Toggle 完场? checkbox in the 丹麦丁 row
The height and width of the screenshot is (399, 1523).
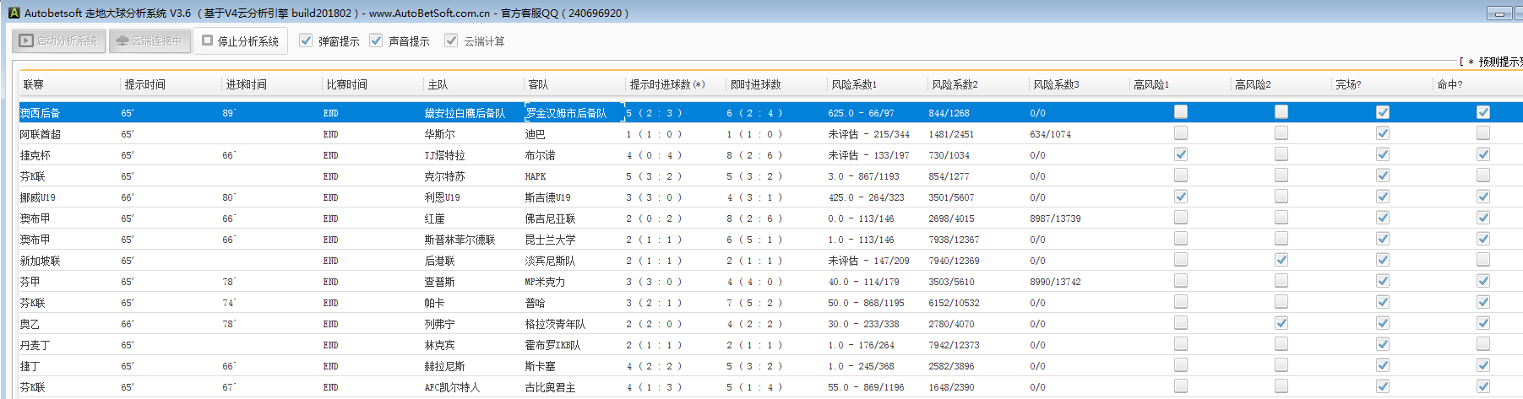[x=1382, y=344]
